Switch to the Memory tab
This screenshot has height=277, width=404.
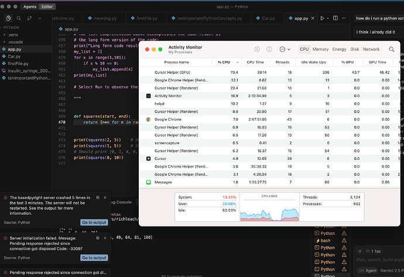tap(320, 50)
